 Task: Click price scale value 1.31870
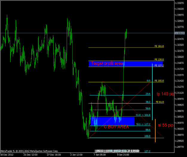180,63
